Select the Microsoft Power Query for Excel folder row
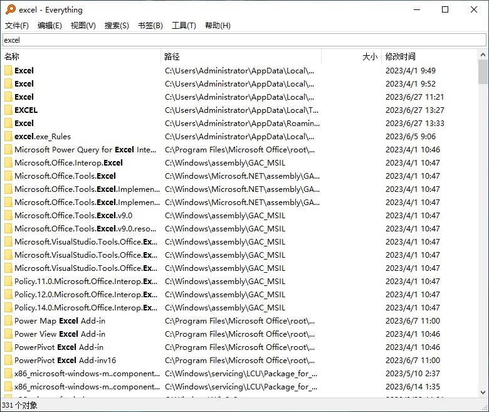Viewport: 489px width, 412px height. pos(239,150)
